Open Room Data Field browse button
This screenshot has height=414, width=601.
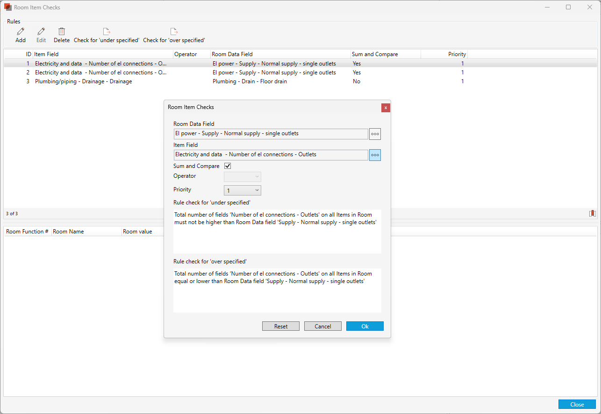[375, 134]
